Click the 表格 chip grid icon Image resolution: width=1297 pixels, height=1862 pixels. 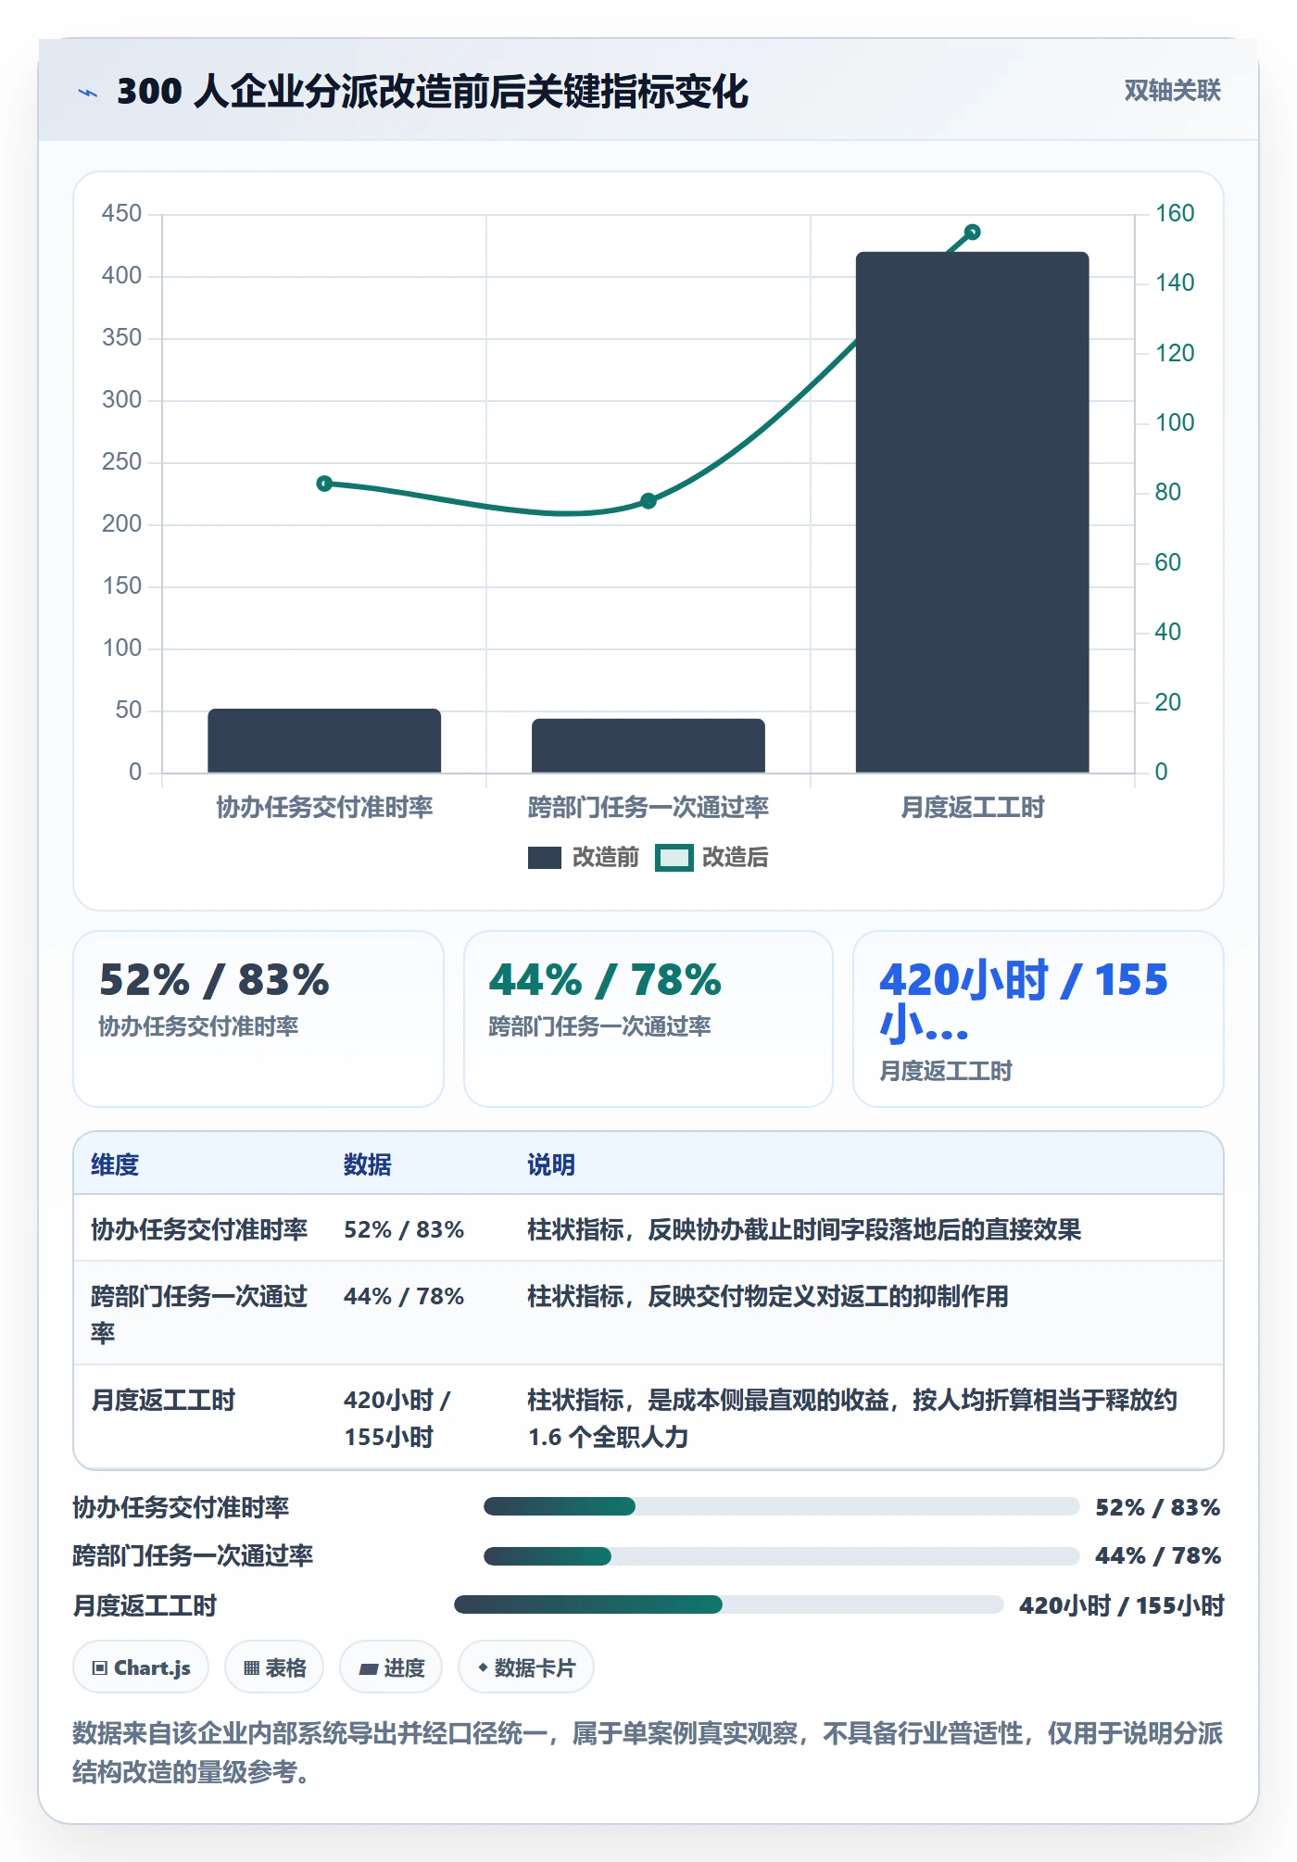(x=251, y=1668)
